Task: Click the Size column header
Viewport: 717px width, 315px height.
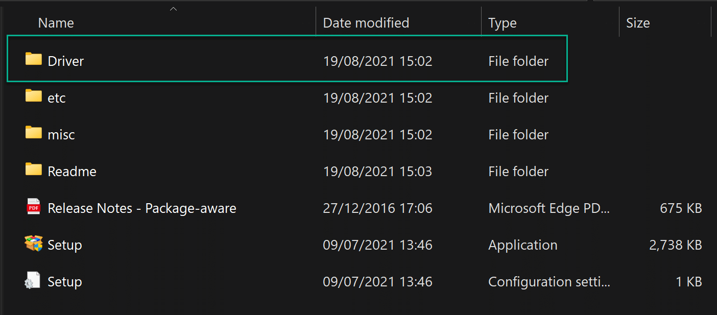Action: (x=638, y=22)
